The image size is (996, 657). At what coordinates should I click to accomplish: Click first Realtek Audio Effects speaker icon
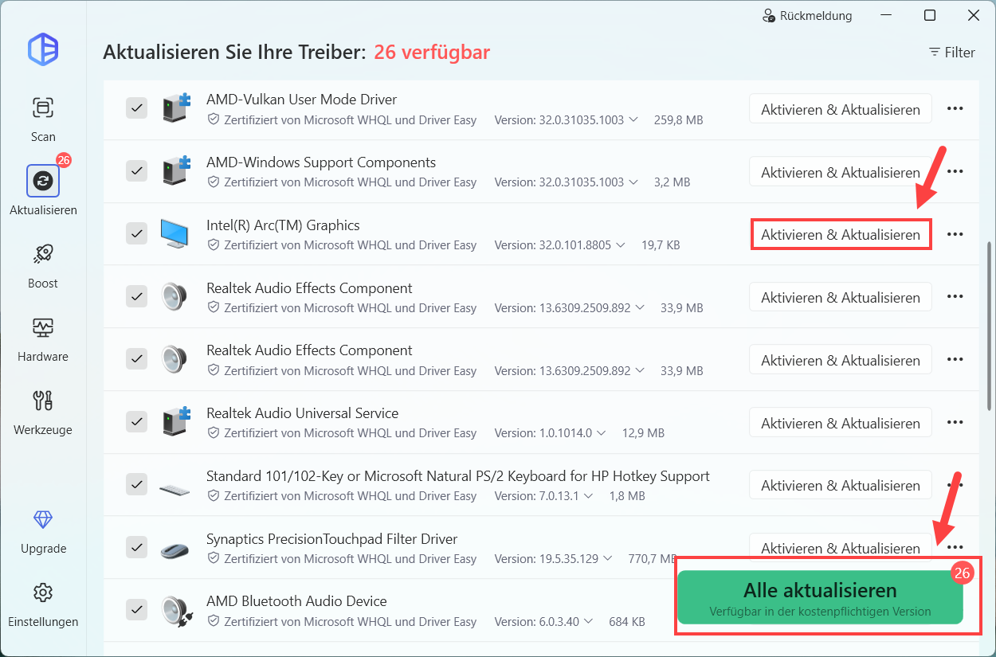pos(174,297)
